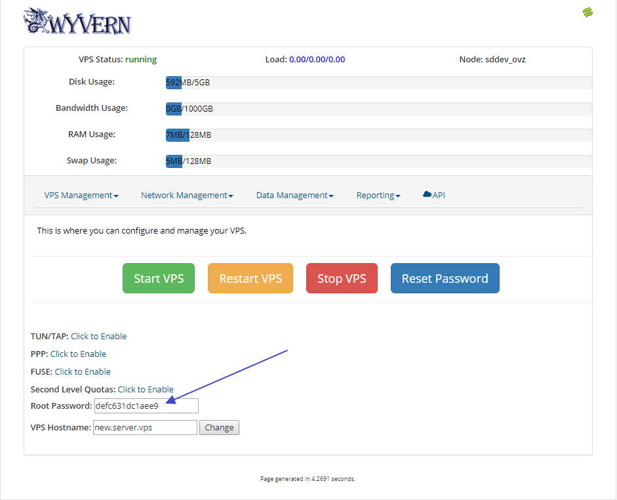Click the red Stop VPS button
This screenshot has width=617, height=500.
tap(342, 278)
